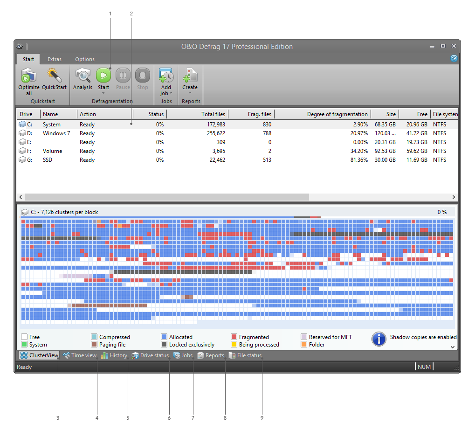475x437 pixels.
Task: Select the C: drive icon in the list
Action: pos(22,124)
